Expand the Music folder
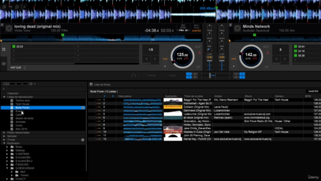Image resolution: width=321 pixels, height=181 pixels. 7,147
